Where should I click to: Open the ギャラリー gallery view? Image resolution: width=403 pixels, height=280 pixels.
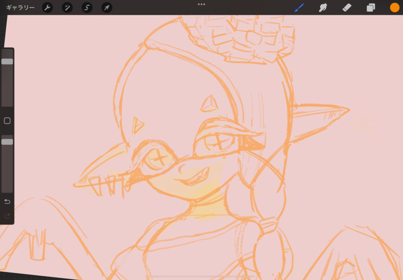(20, 8)
